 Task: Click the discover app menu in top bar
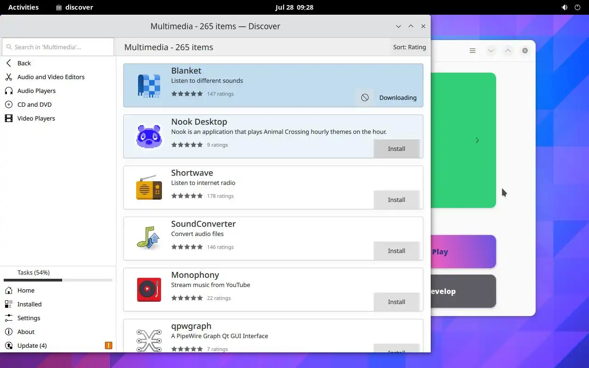[74, 7]
